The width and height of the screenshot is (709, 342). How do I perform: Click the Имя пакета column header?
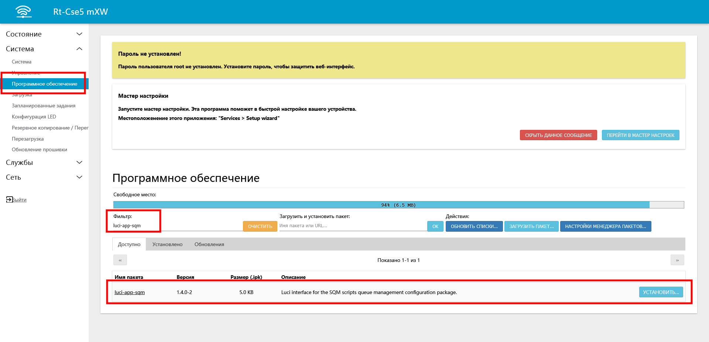point(129,277)
